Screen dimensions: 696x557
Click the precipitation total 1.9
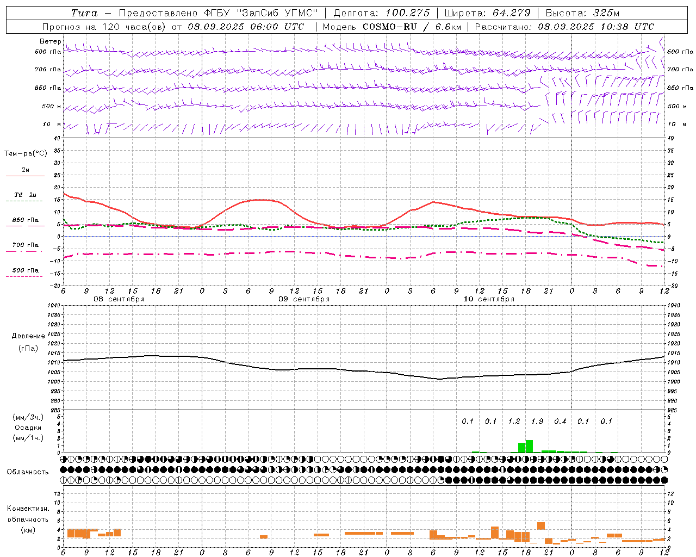pyautogui.click(x=537, y=421)
